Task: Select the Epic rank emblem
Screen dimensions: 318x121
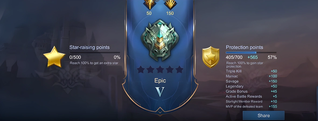Action: click(x=160, y=40)
